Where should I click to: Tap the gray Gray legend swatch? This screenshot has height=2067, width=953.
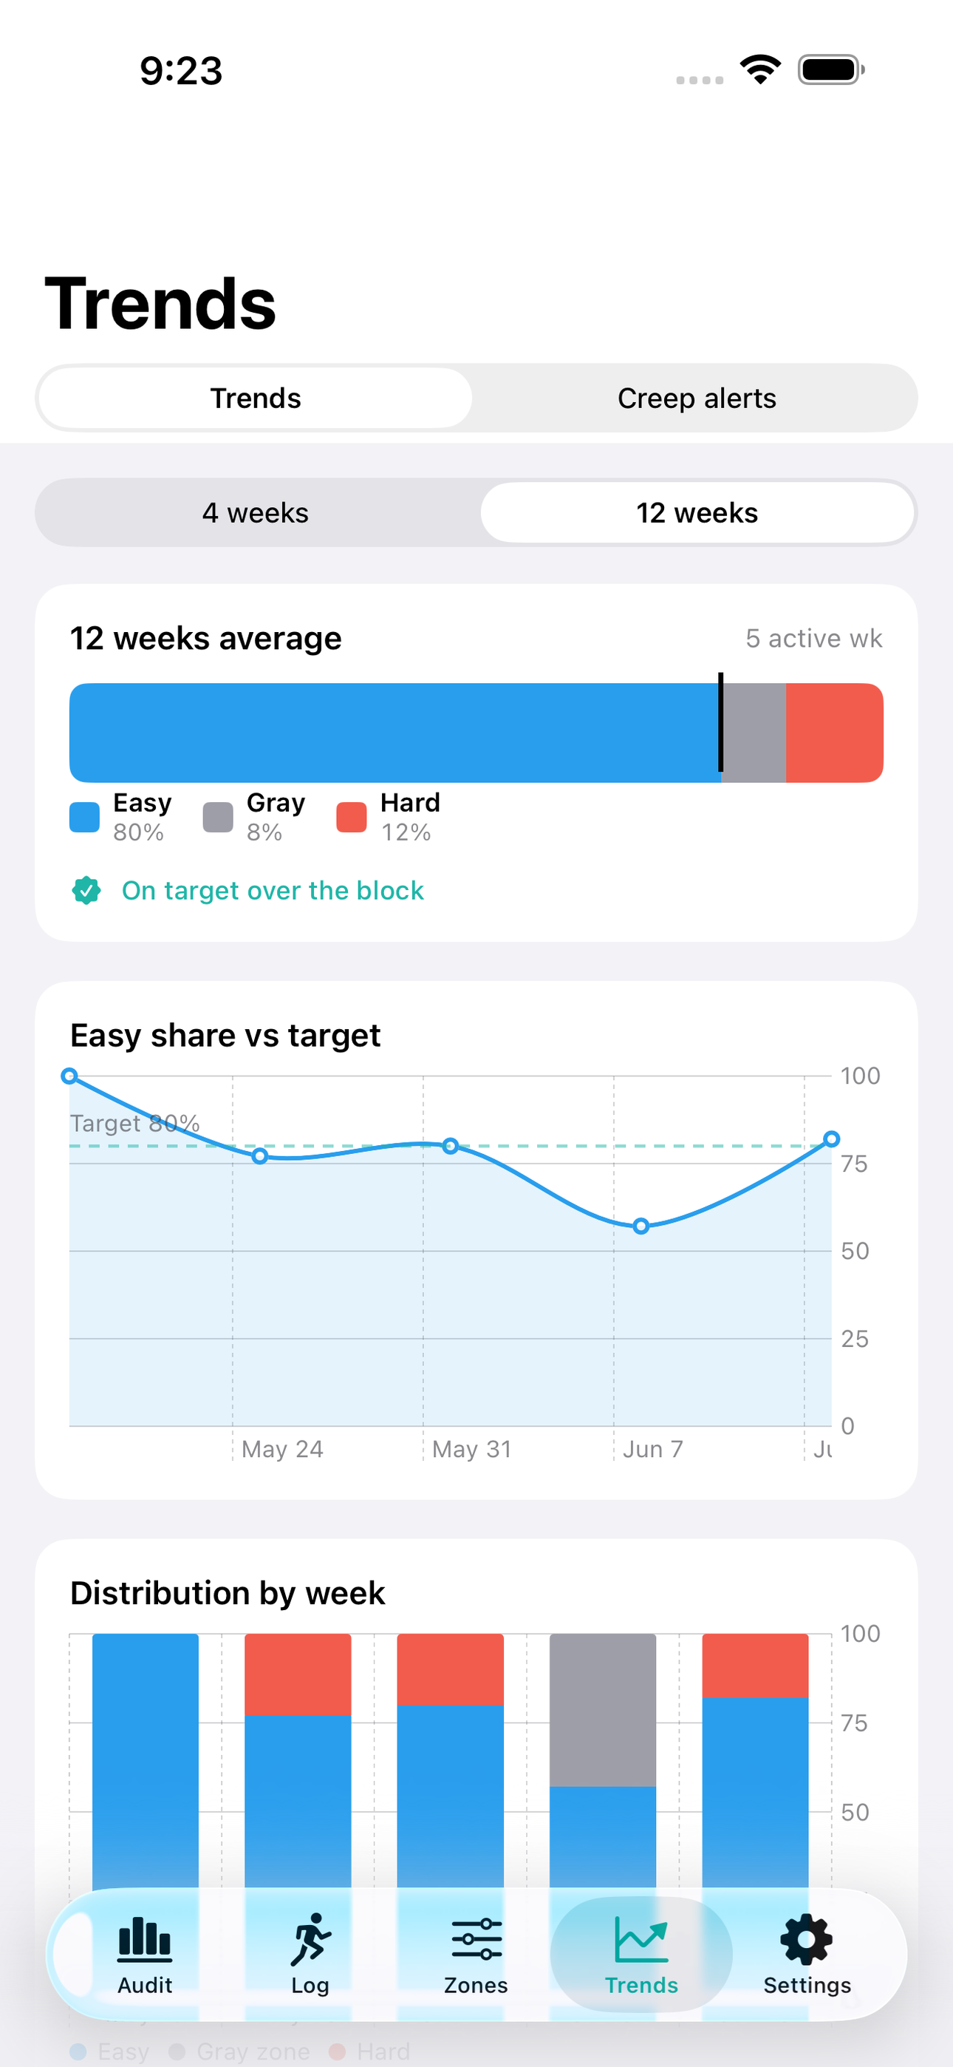218,817
